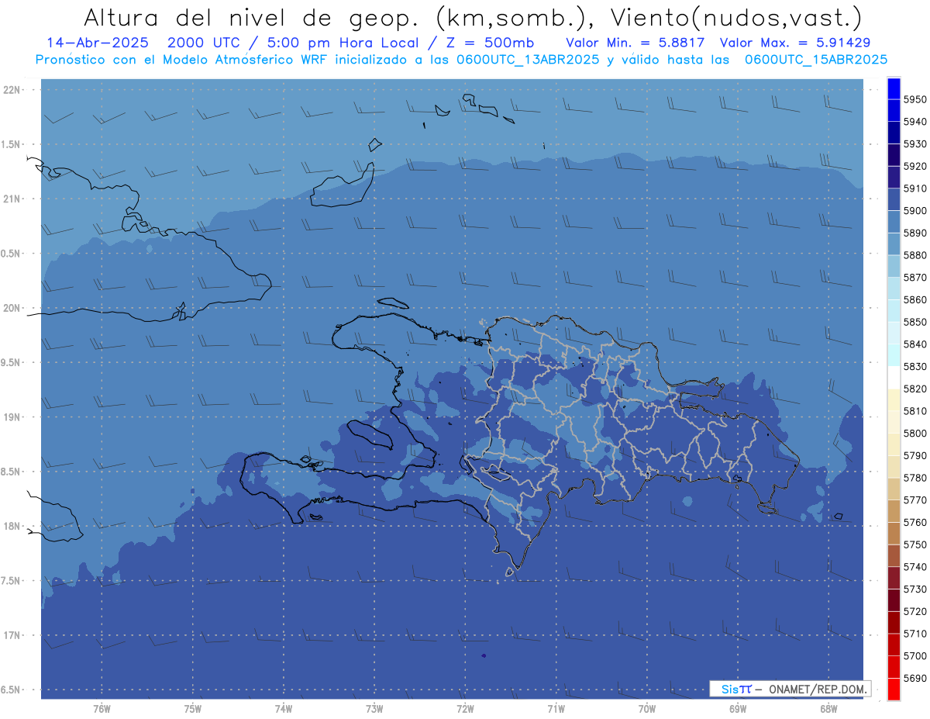Click the legend value '5750'
This screenshot has height=719, width=930.
(x=914, y=544)
